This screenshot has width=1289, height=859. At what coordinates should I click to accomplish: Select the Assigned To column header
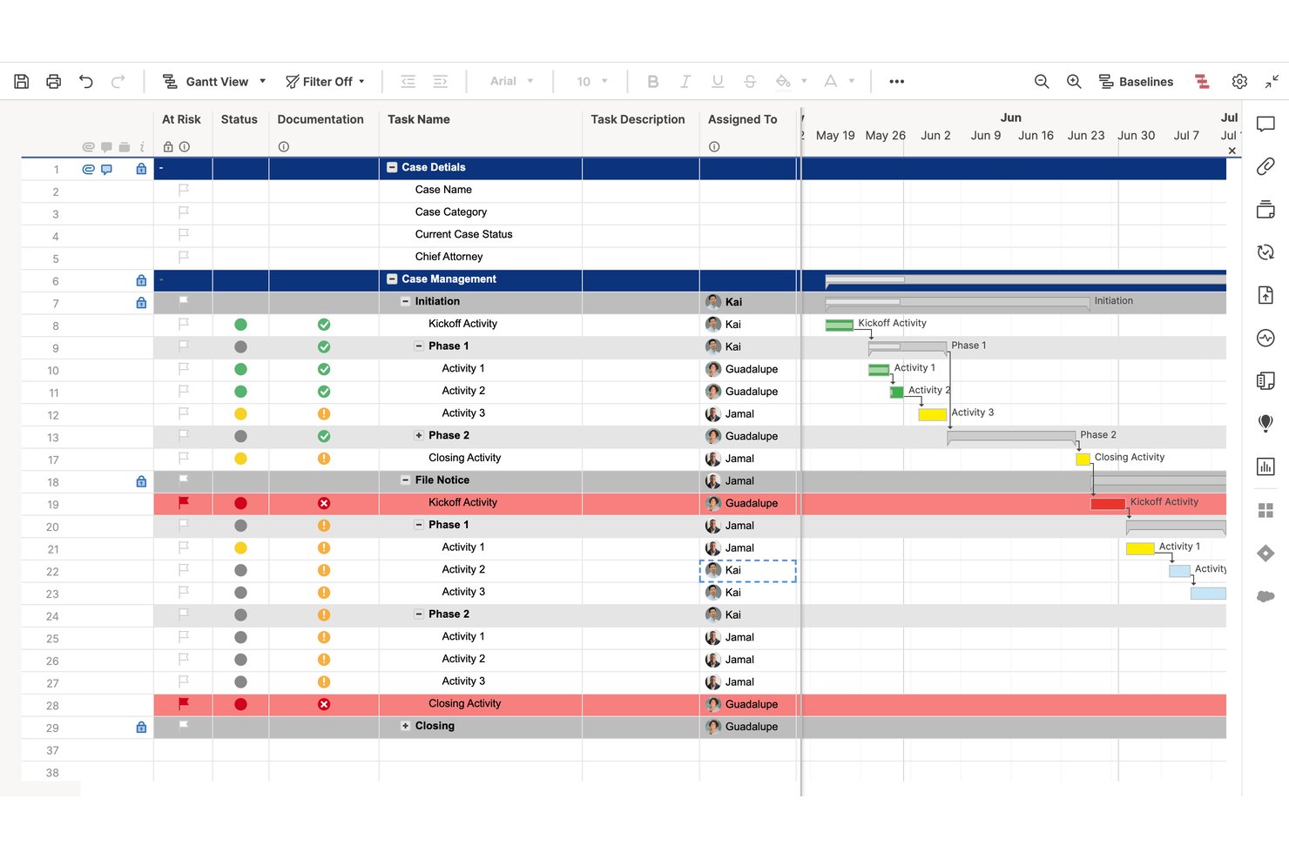(x=742, y=119)
